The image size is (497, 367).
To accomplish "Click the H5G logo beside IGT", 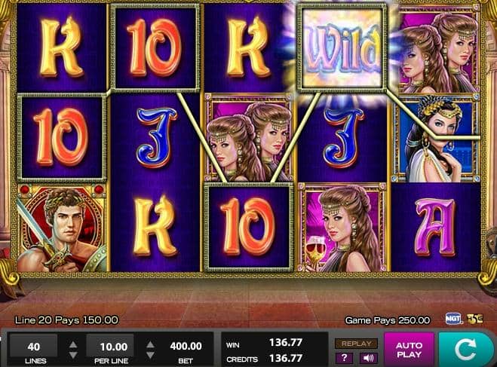I will click(475, 318).
